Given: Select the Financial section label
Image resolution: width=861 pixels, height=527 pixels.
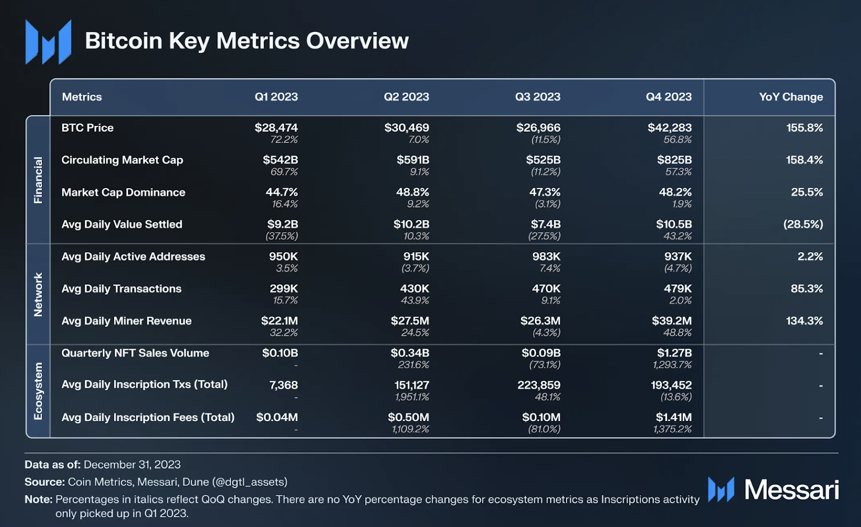Looking at the screenshot, I should pyautogui.click(x=38, y=180).
